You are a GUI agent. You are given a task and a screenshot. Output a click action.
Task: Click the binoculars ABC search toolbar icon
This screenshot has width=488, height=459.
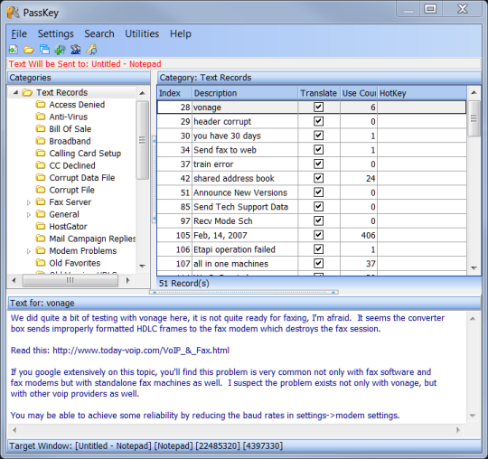(x=76, y=50)
